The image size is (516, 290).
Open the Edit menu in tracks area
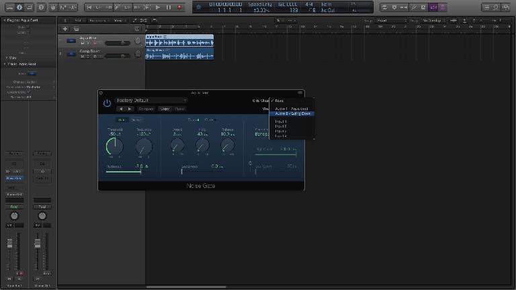[x=79, y=20]
